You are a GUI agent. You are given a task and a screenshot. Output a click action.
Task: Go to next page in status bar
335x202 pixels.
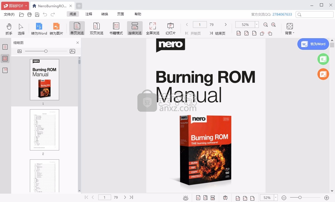coord(125,198)
